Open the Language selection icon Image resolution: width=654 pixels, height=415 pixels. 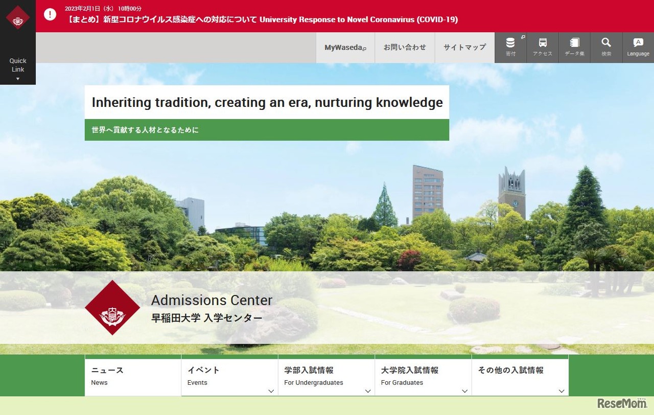click(638, 47)
